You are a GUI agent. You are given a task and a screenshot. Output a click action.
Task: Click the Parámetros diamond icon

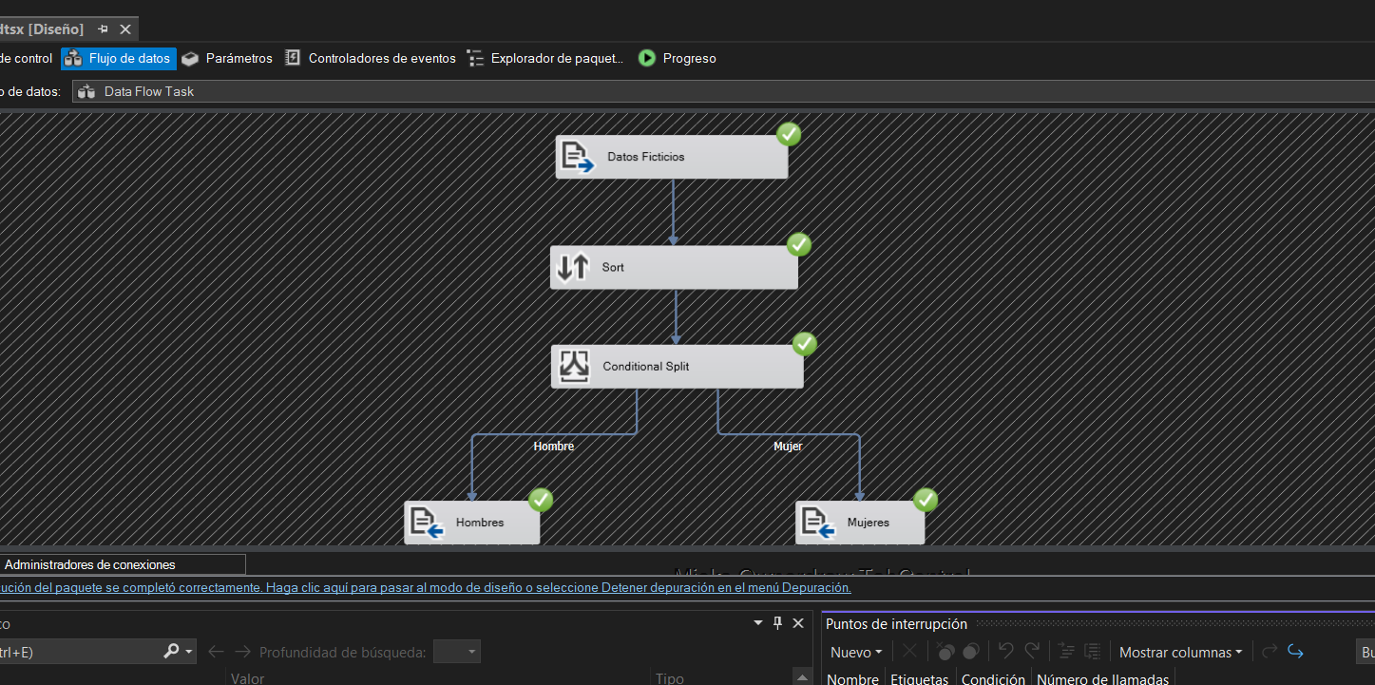pos(190,58)
